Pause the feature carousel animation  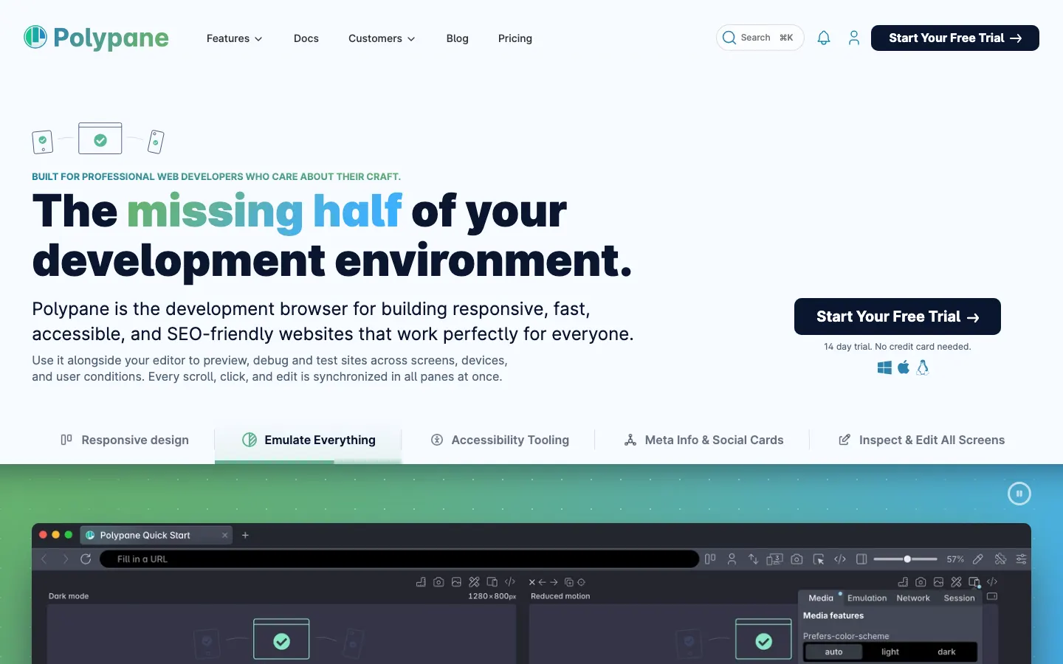(x=1019, y=494)
